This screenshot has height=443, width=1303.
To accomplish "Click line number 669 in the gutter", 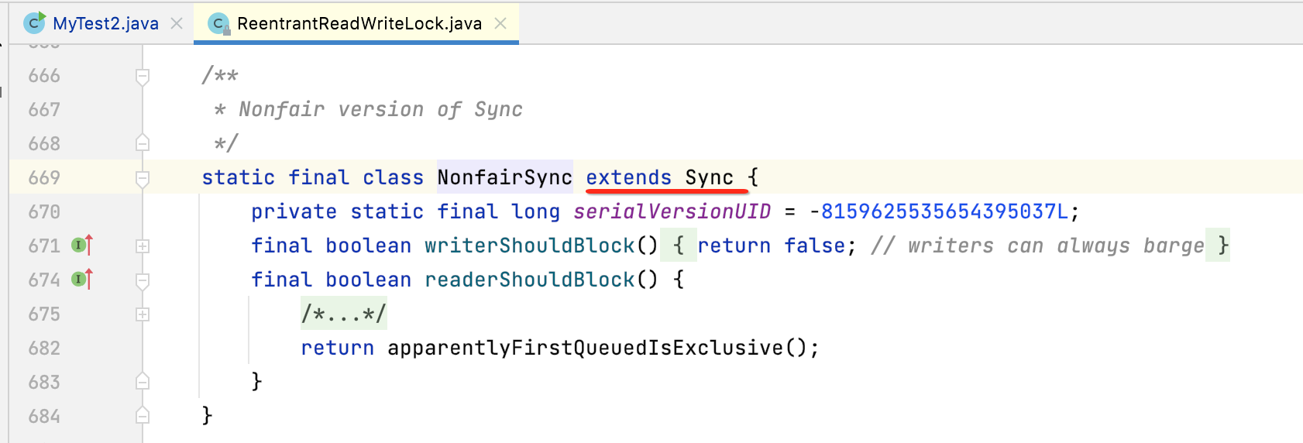I will point(44,177).
